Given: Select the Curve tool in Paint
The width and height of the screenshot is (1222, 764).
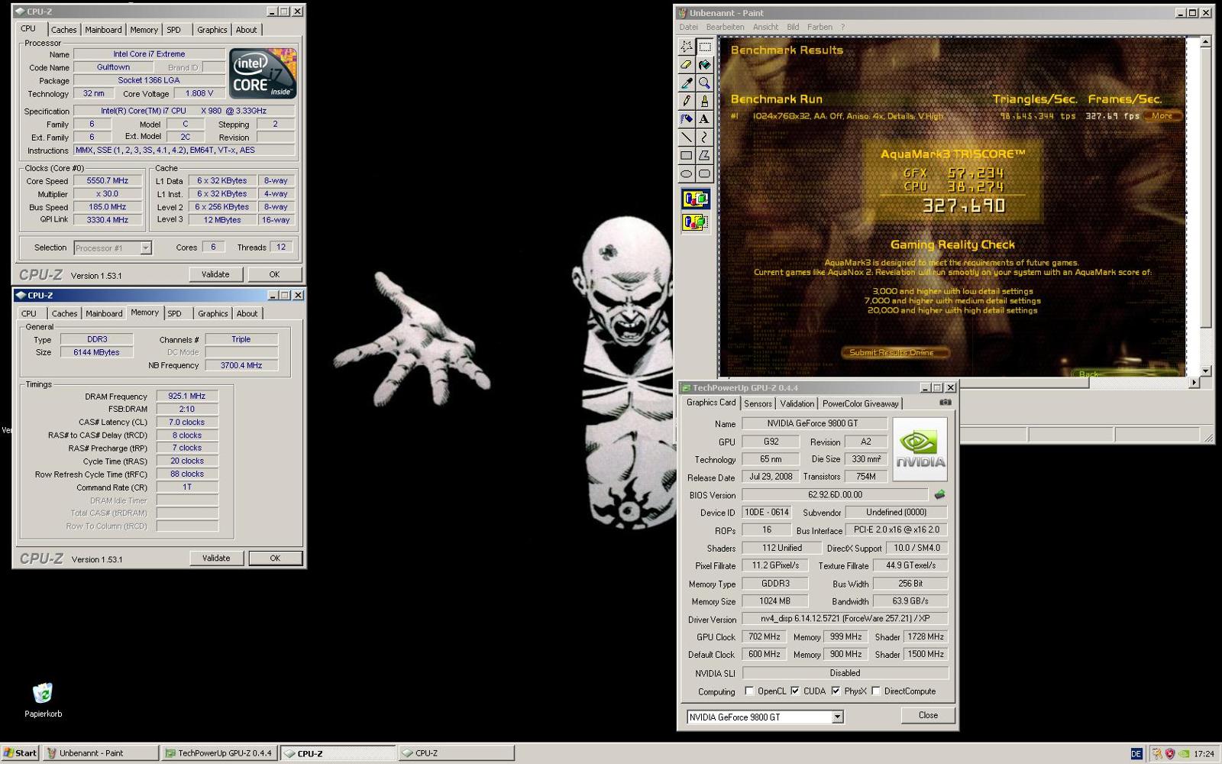Looking at the screenshot, I should coord(704,138).
